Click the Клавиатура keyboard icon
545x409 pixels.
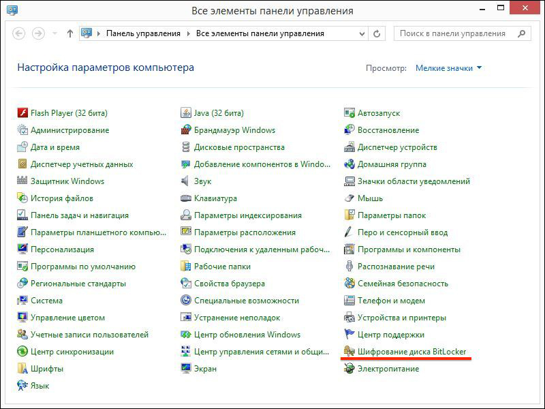coord(186,198)
